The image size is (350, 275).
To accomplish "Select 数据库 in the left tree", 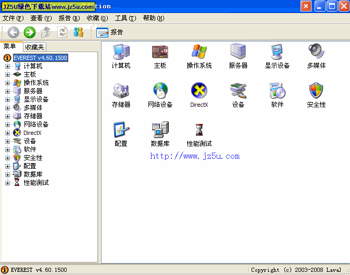I will pos(33,174).
